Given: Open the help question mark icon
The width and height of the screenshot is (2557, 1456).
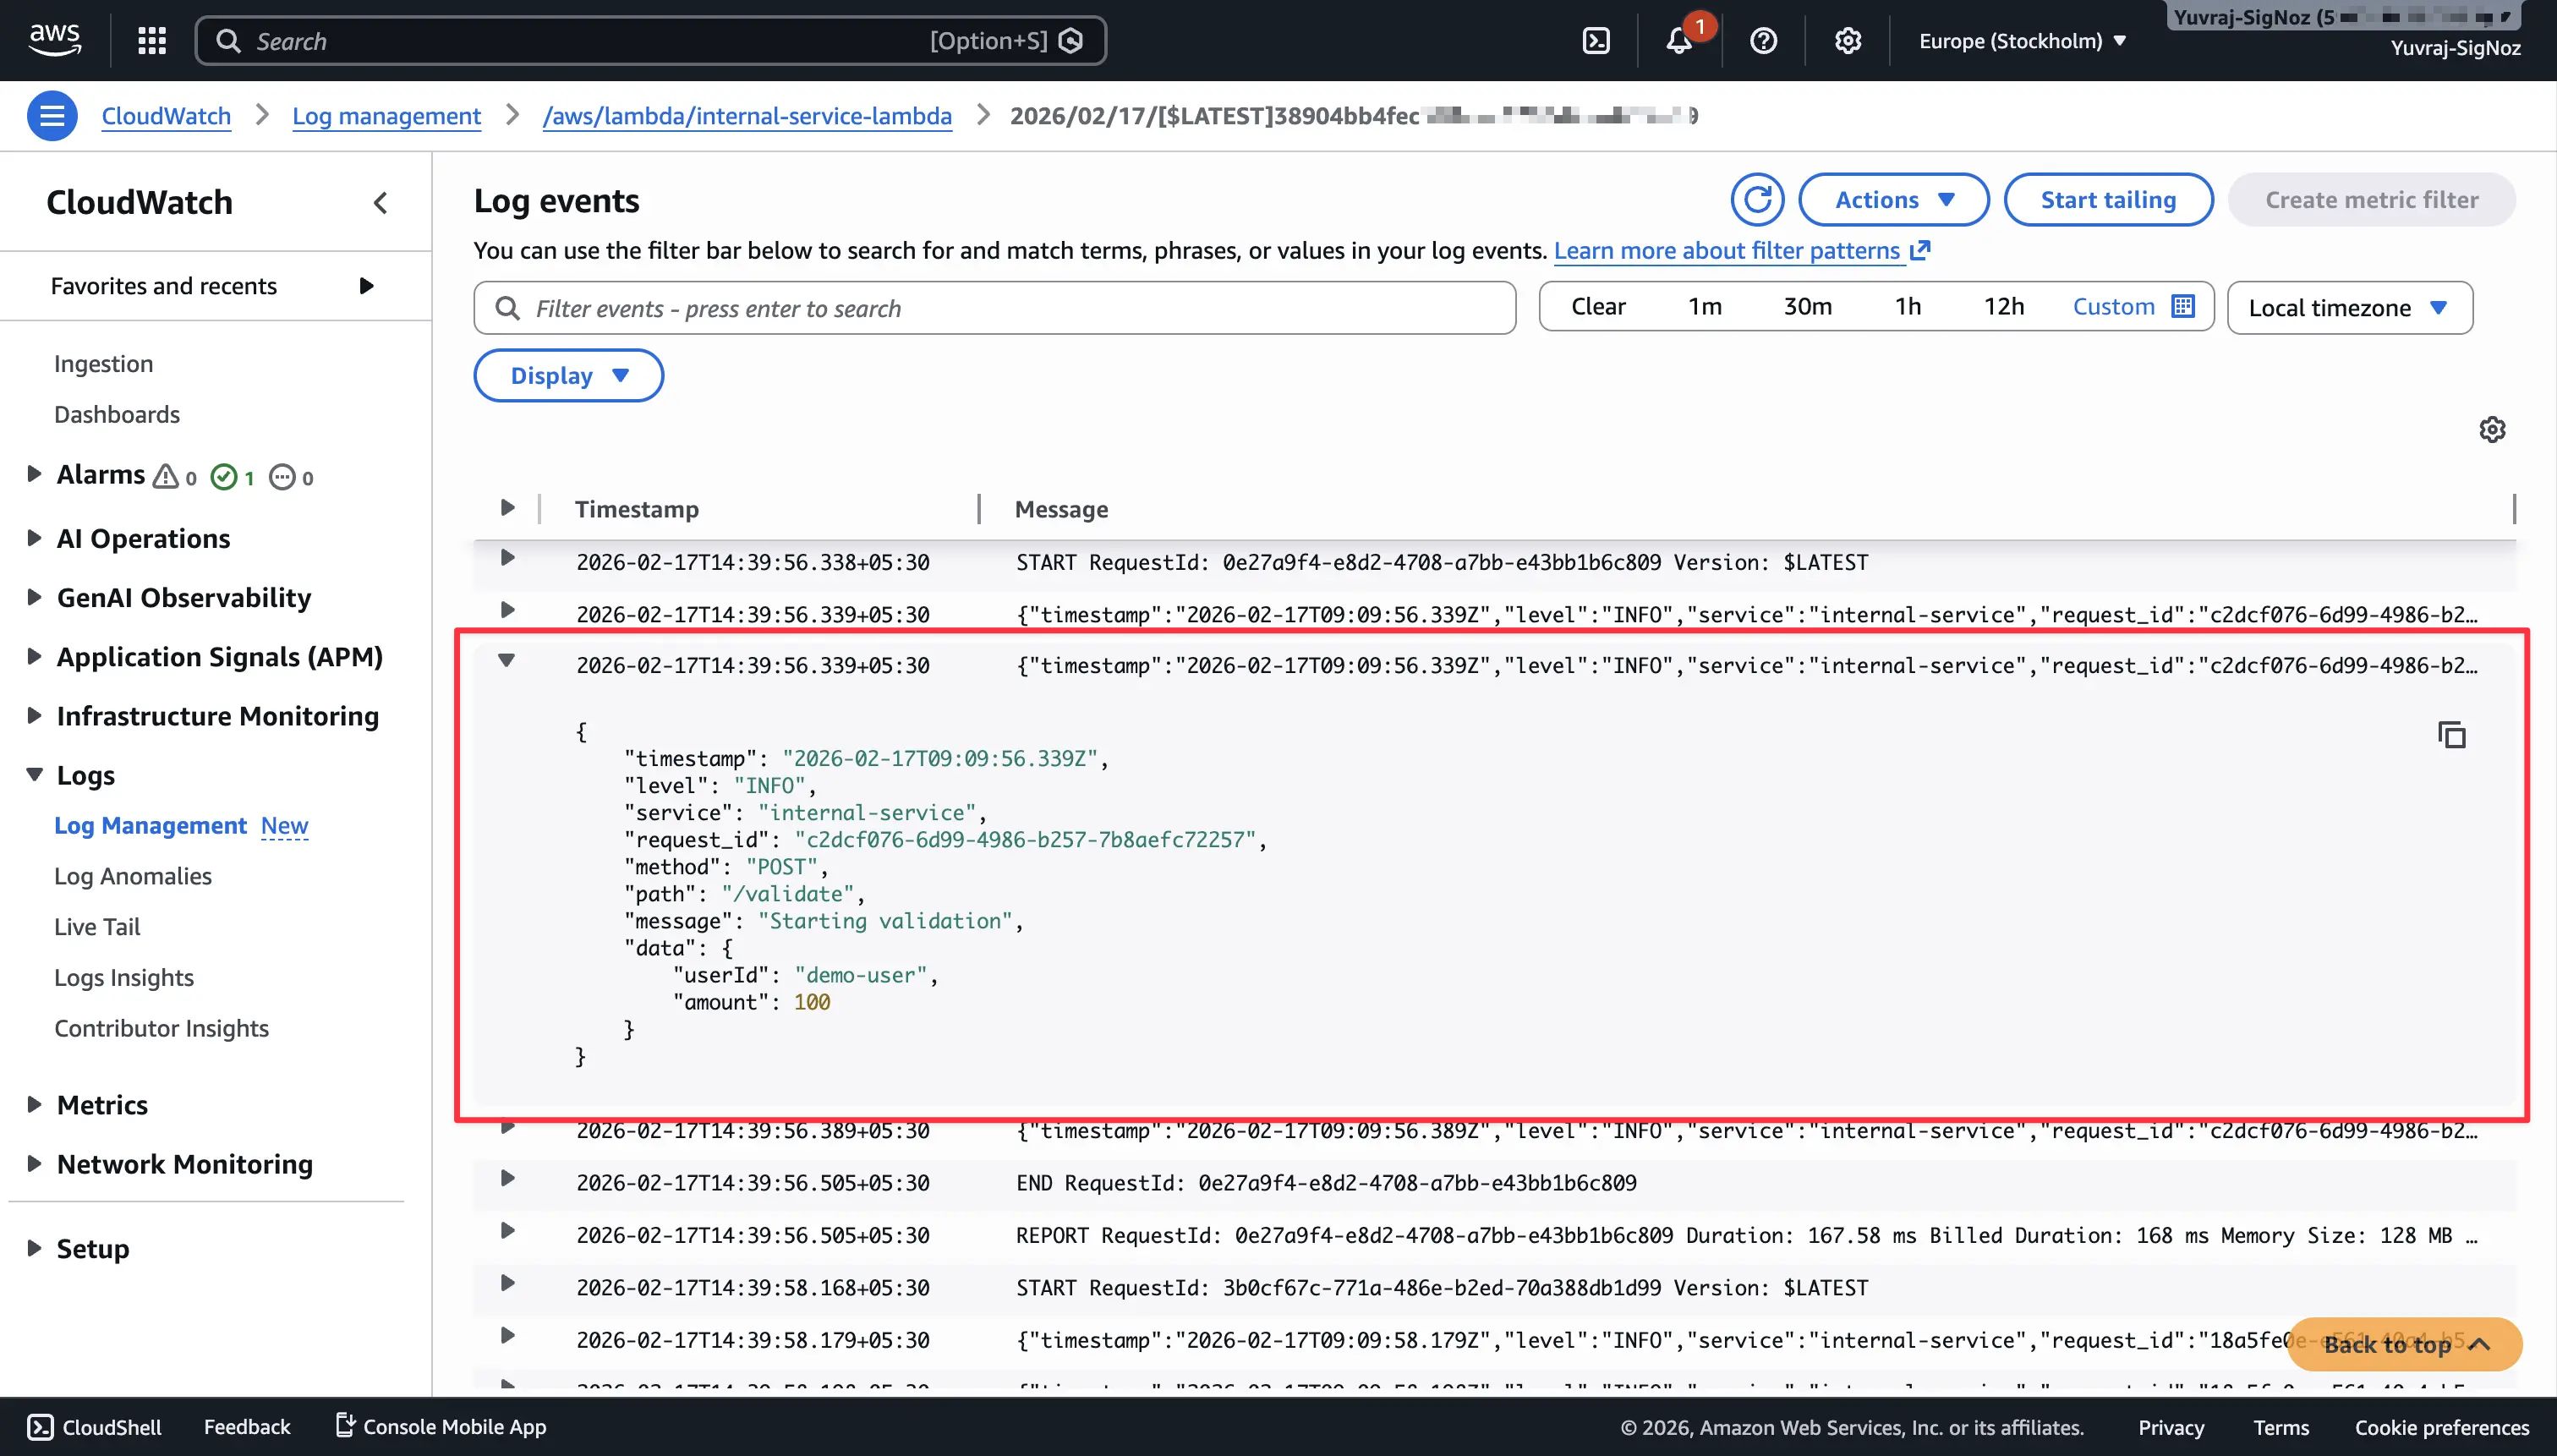Looking at the screenshot, I should tap(1763, 41).
